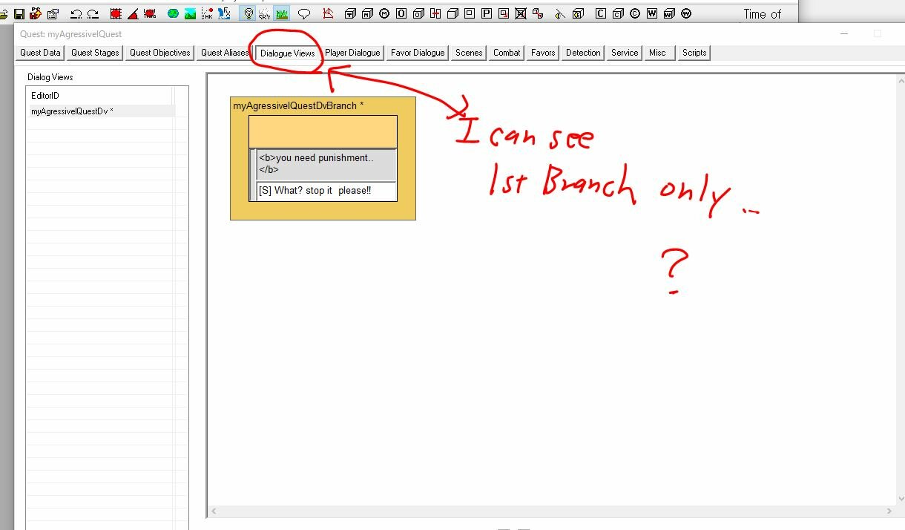Open the Service tab
Viewport: 905px width, 530px height.
pyautogui.click(x=625, y=53)
